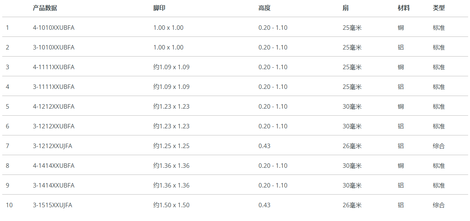The image size is (470, 221).
Task: Click the 材料 column header
Action: 404,8
